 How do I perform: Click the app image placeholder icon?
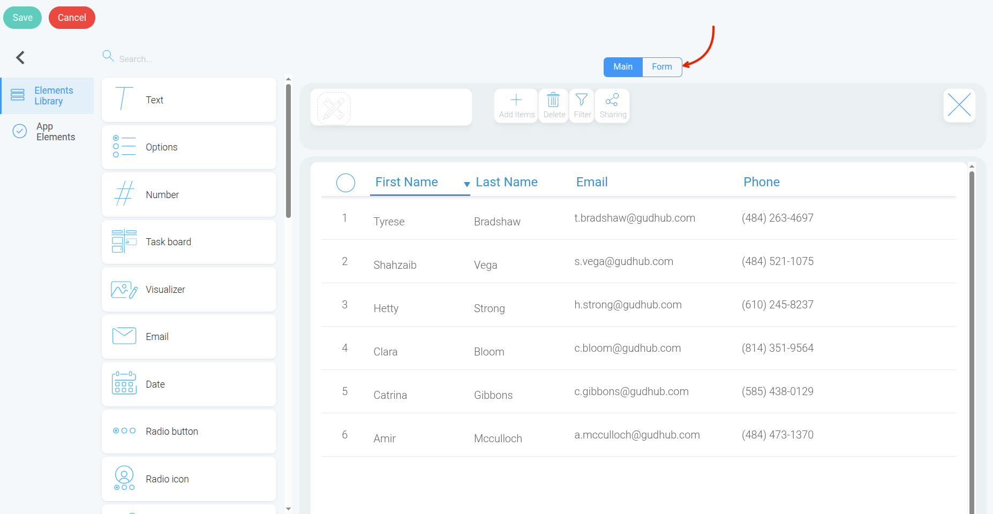pos(334,109)
